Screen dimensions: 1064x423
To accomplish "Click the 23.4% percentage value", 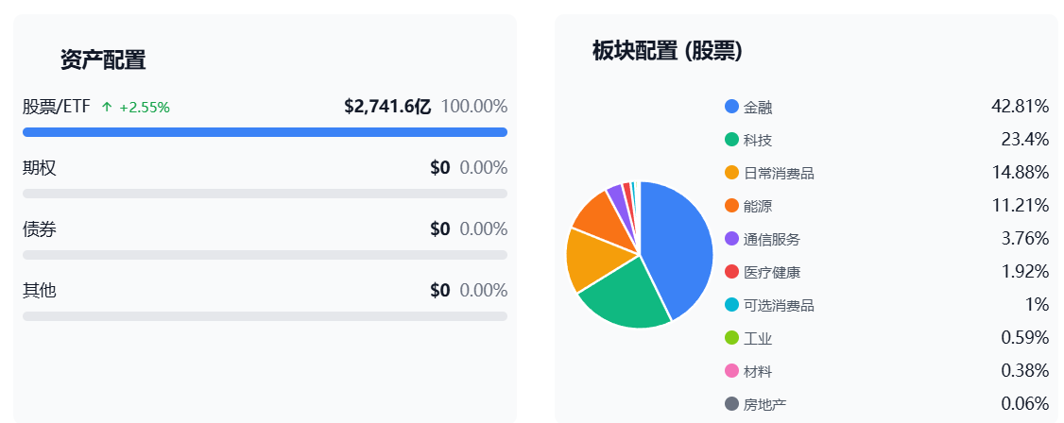I will coord(1025,140).
